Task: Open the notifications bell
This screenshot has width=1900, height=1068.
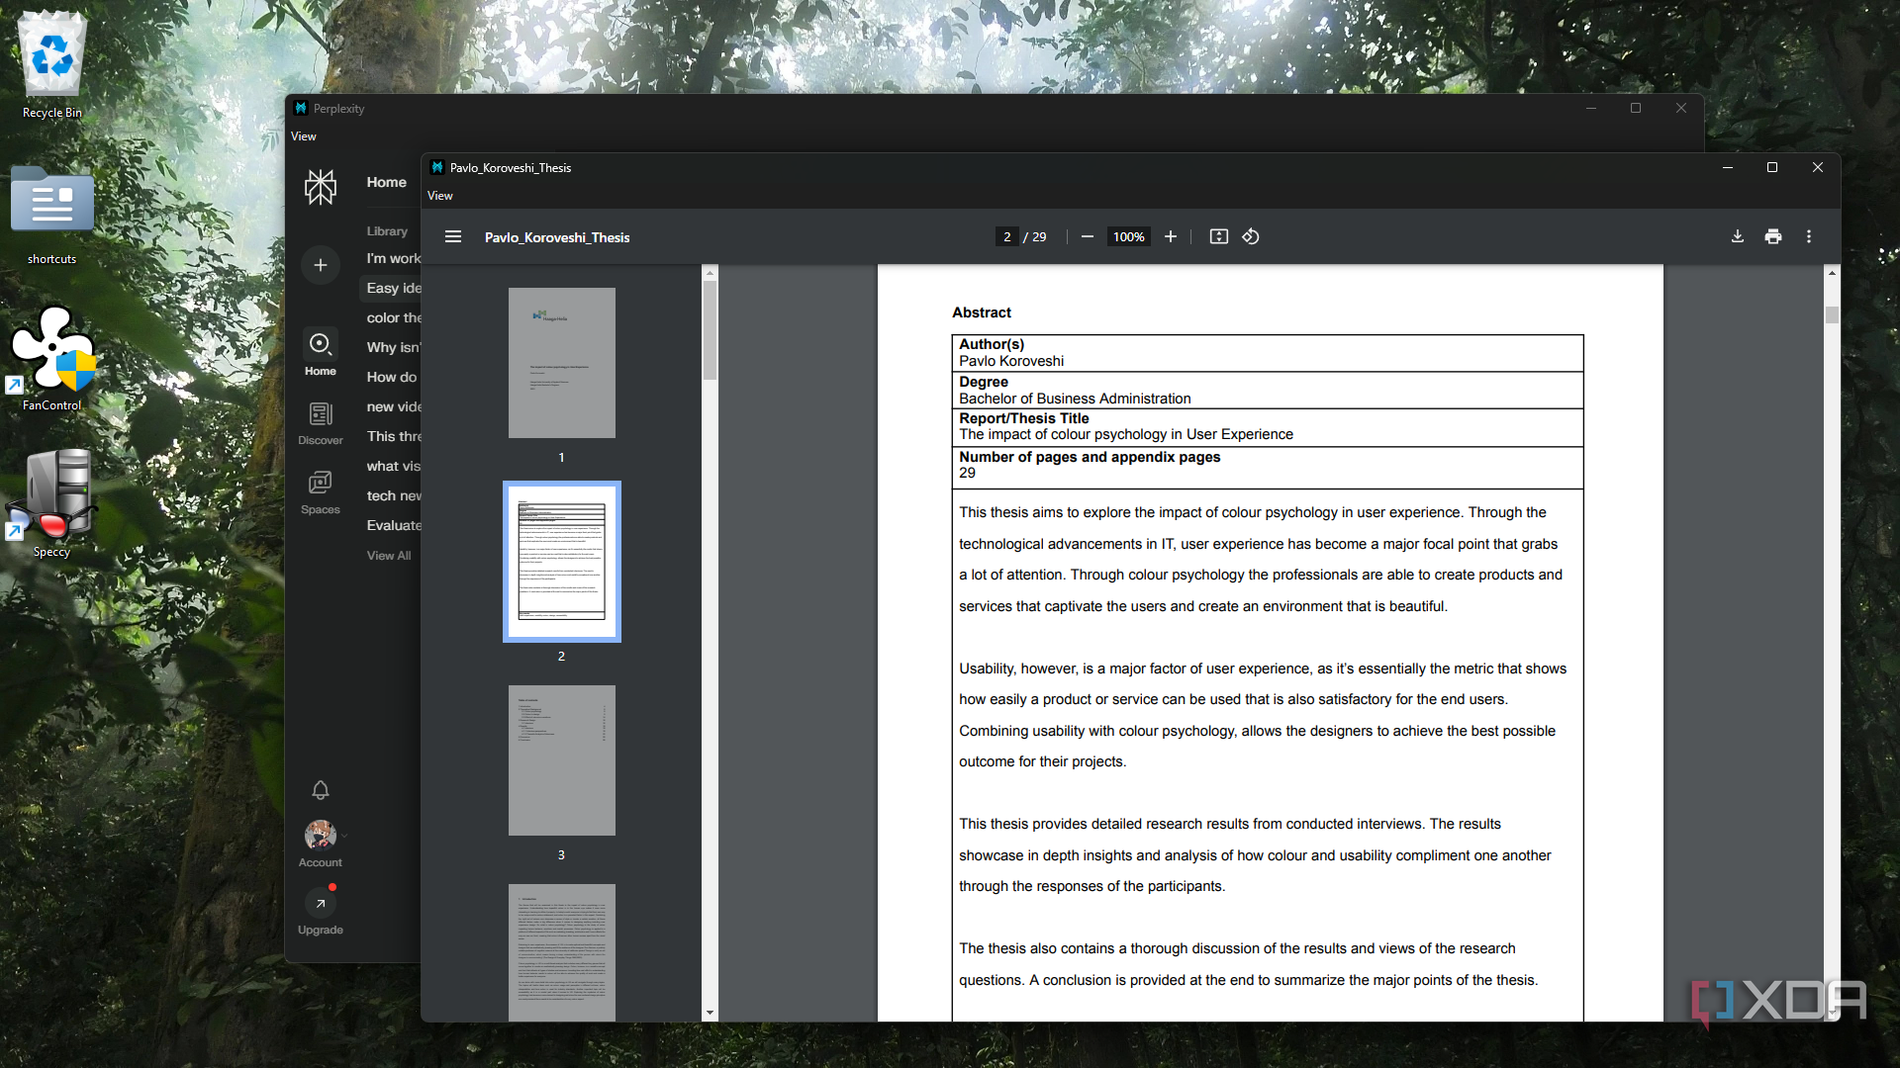Action: click(x=321, y=790)
